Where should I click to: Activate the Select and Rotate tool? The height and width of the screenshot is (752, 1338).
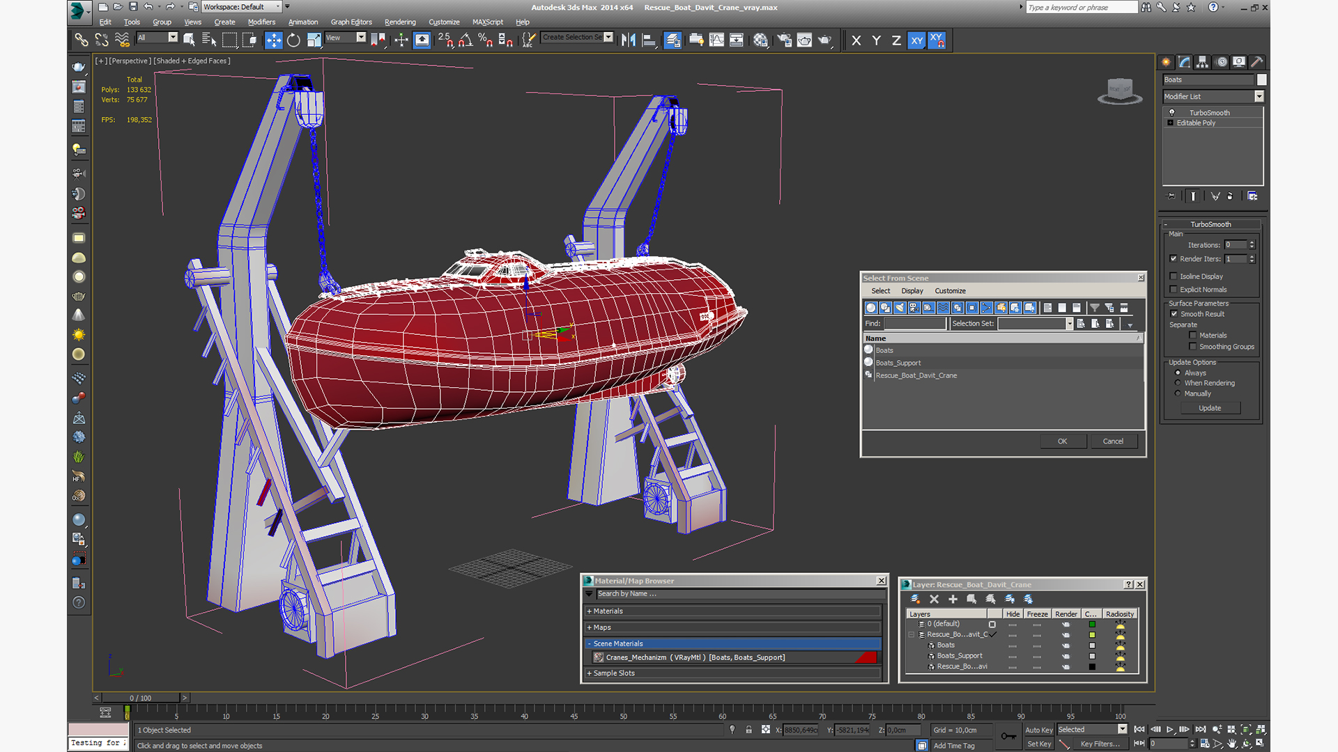tap(293, 40)
